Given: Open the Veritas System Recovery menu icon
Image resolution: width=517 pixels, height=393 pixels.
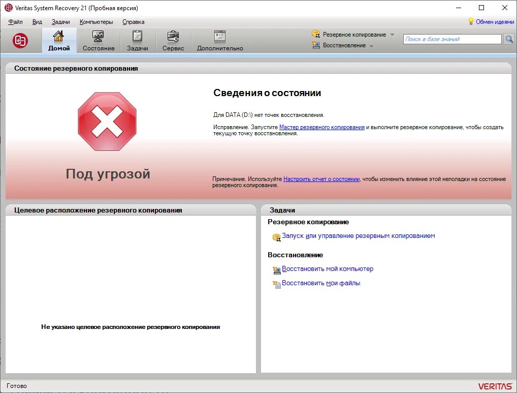Looking at the screenshot, I should pyautogui.click(x=21, y=40).
